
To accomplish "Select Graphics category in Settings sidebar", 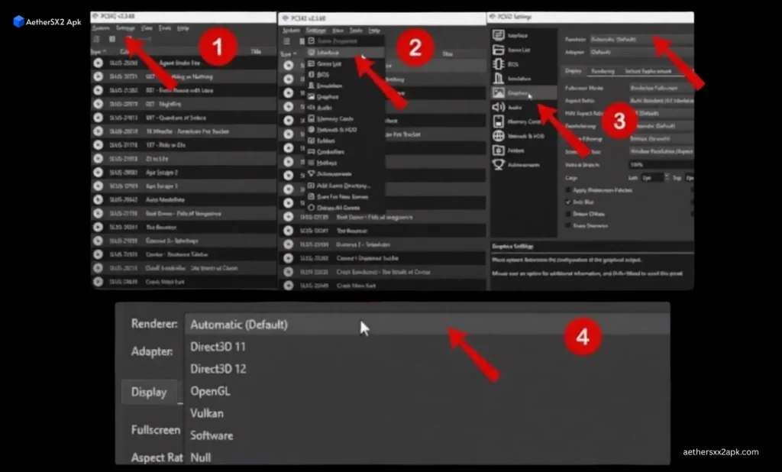I will click(x=524, y=92).
